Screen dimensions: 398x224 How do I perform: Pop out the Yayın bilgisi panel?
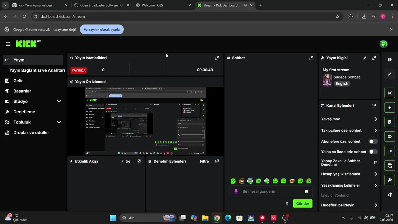coord(374,58)
